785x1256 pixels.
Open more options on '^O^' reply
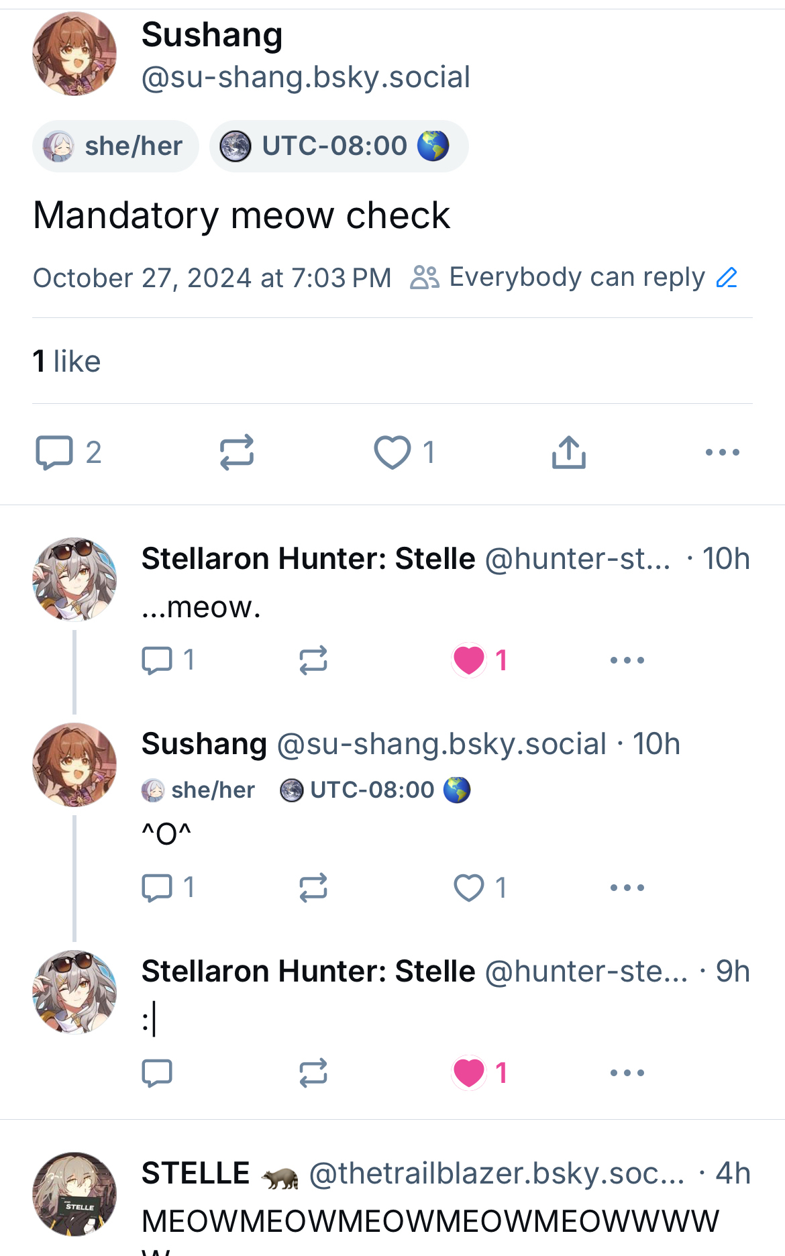point(627,888)
